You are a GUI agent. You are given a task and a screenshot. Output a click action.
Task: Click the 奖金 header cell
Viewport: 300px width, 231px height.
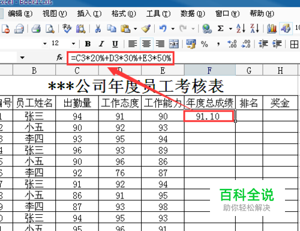[x=280, y=103]
